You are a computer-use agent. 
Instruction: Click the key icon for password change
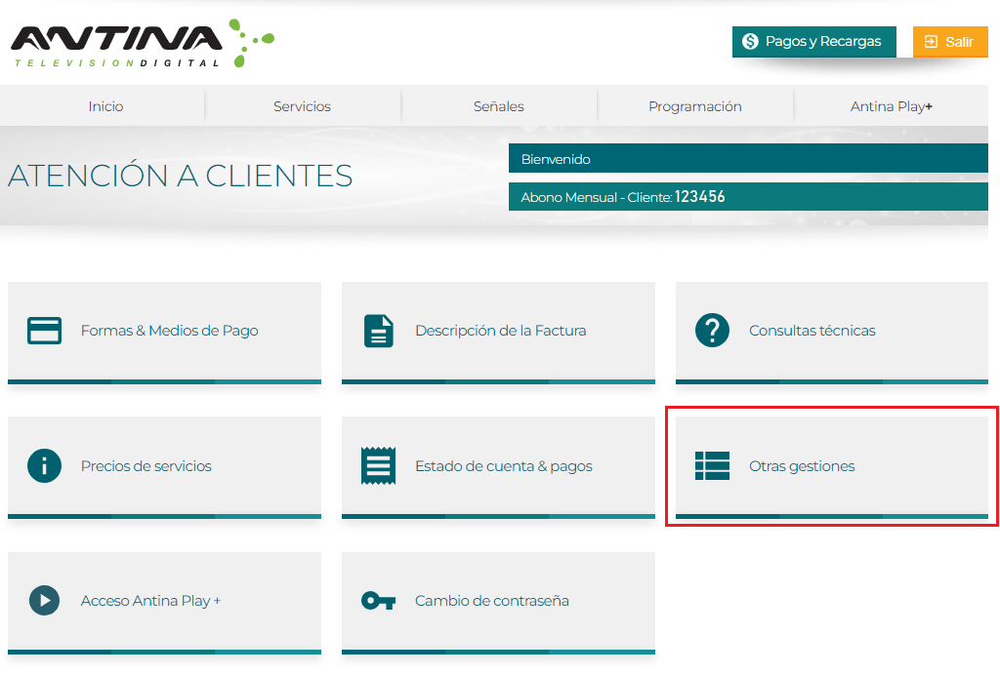point(378,601)
